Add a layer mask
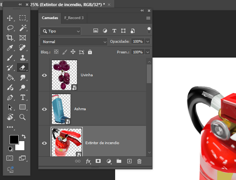236x180 pixels. point(98,161)
